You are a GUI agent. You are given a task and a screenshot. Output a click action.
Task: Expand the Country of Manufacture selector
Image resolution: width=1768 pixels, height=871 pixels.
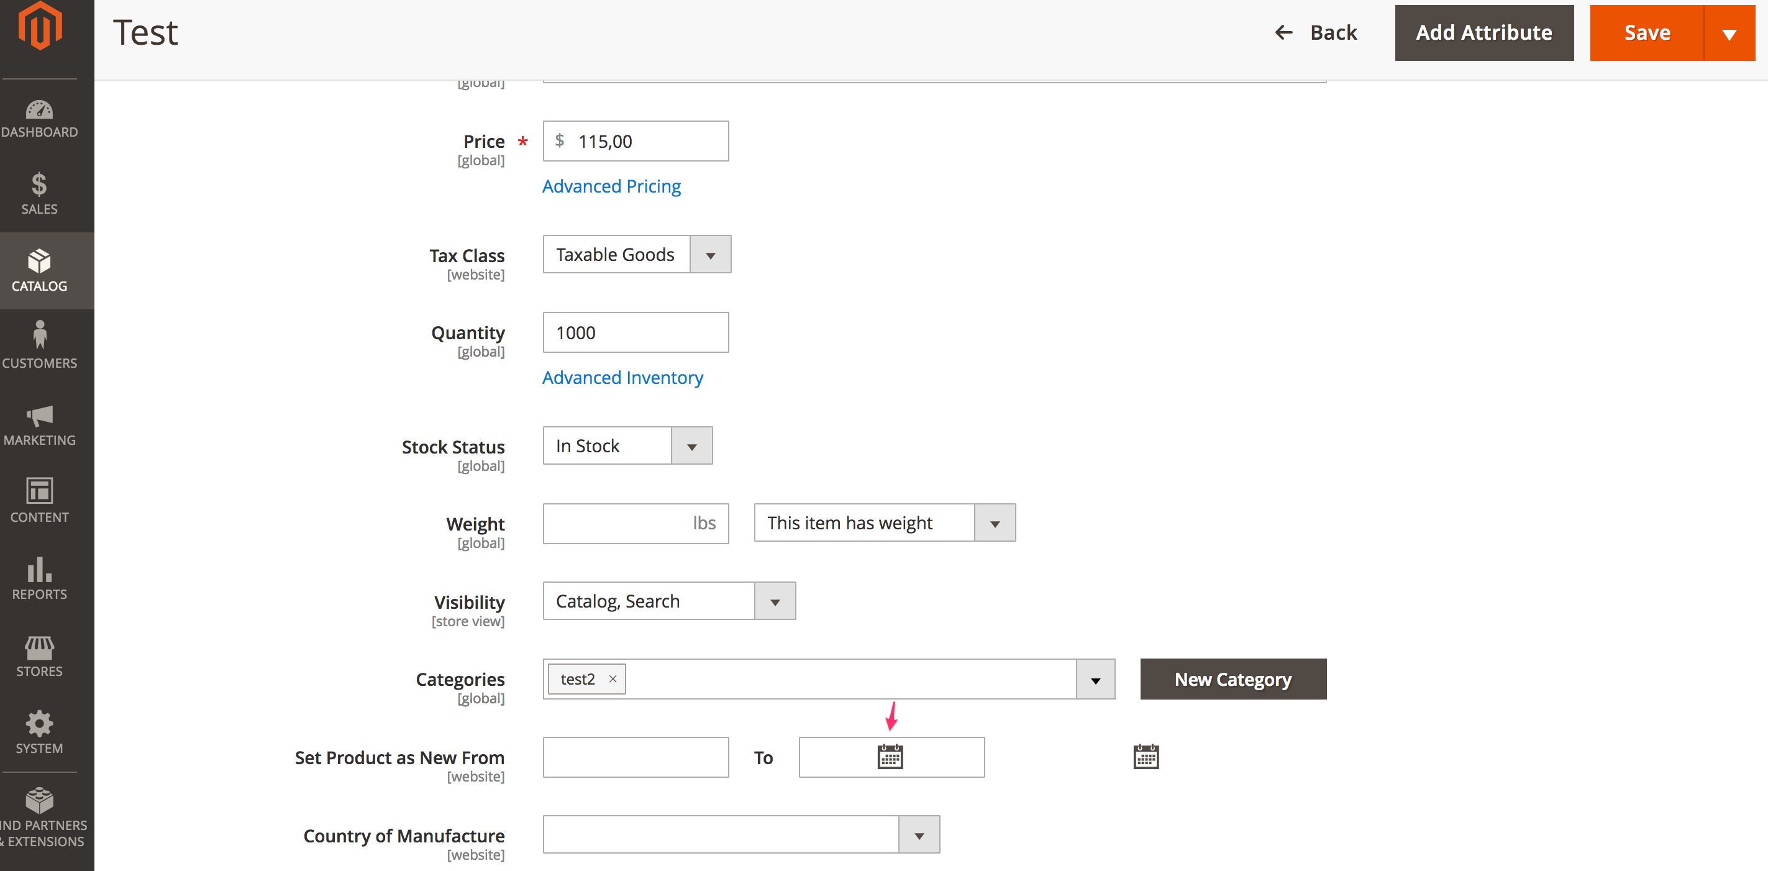click(x=919, y=834)
